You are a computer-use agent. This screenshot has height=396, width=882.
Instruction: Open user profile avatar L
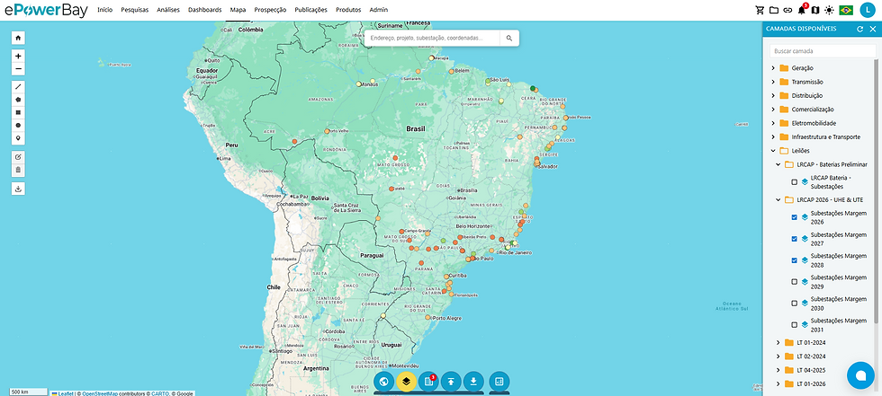(x=867, y=10)
